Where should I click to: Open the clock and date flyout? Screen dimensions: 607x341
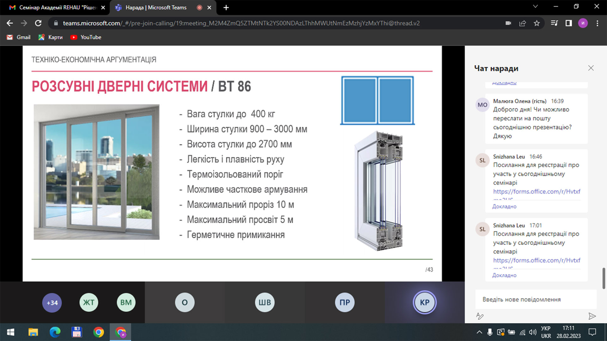568,332
